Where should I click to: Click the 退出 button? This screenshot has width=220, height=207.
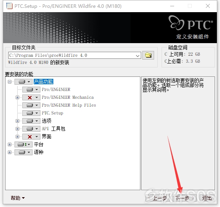pos(207,198)
